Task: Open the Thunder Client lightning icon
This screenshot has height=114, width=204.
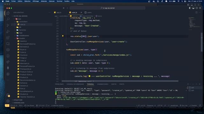Action: pyautogui.click(x=8, y=74)
